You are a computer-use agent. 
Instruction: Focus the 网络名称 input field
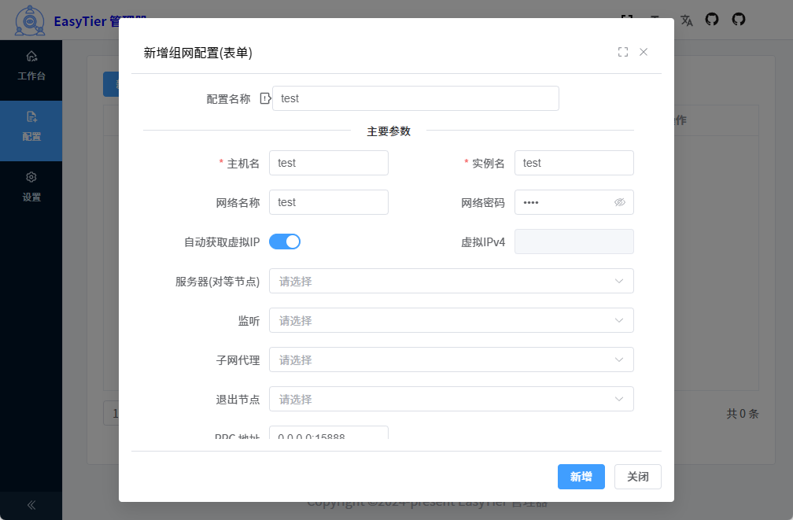tap(329, 202)
